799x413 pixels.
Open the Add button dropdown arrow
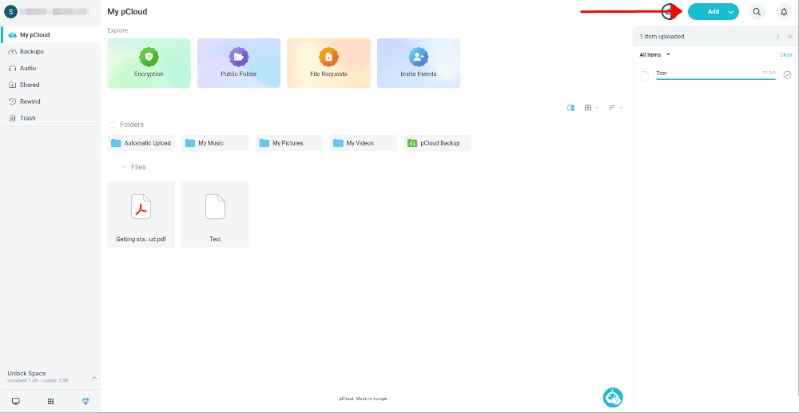pos(731,12)
